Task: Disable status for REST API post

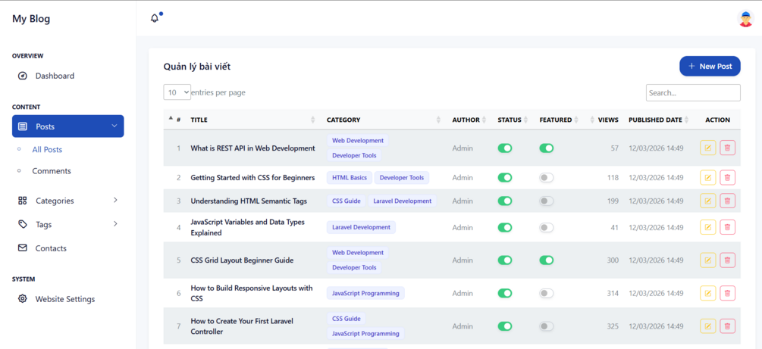Action: pos(505,148)
